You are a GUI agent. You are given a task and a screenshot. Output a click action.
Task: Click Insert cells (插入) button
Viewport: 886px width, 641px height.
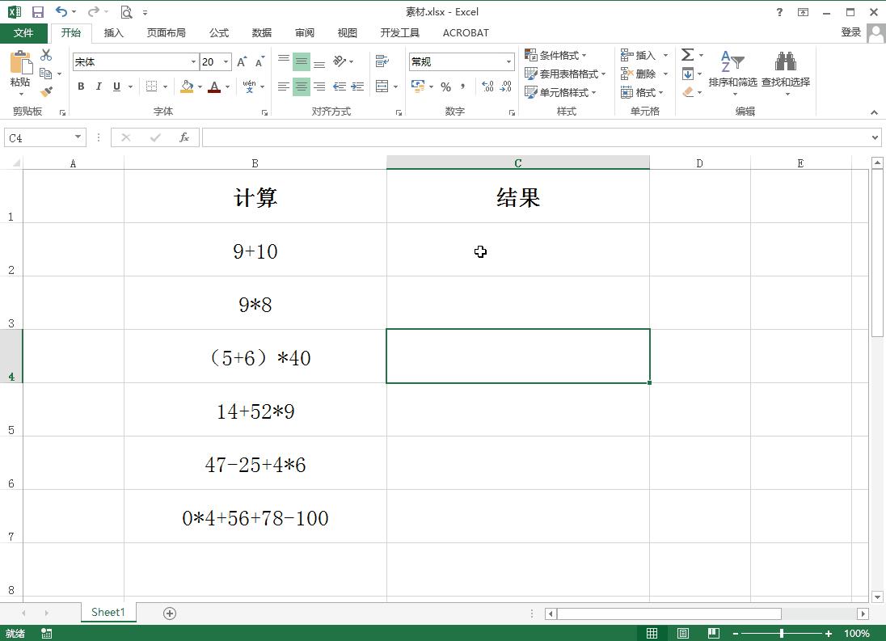[643, 55]
